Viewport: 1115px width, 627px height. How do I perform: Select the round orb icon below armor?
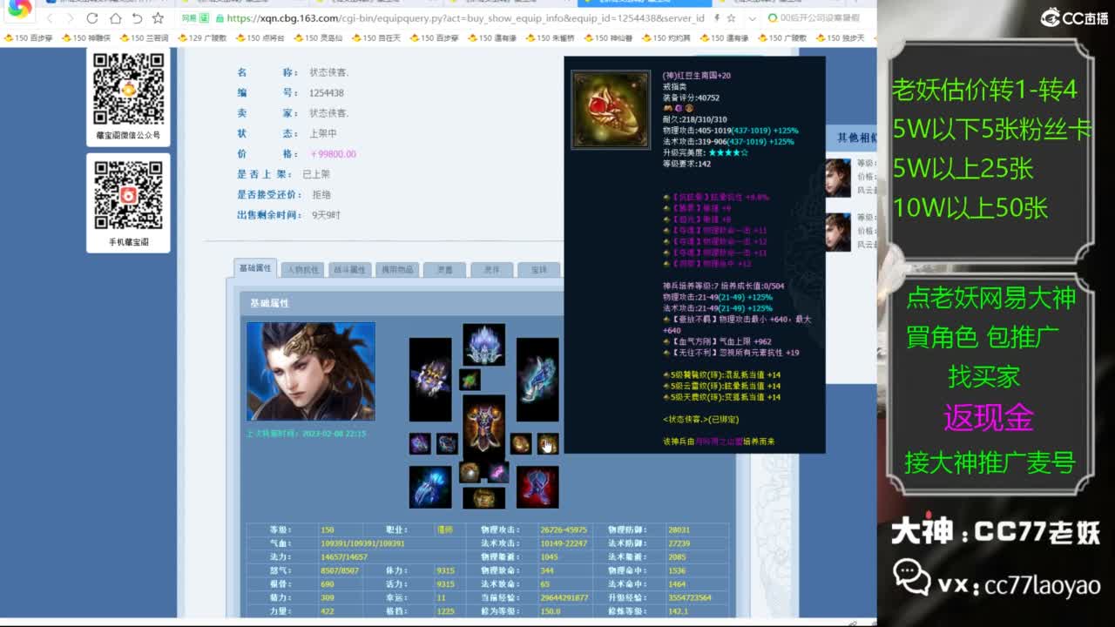pyautogui.click(x=470, y=472)
